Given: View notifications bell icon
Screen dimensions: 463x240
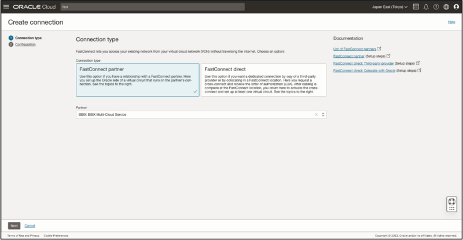Looking at the screenshot, I should coord(426,7).
